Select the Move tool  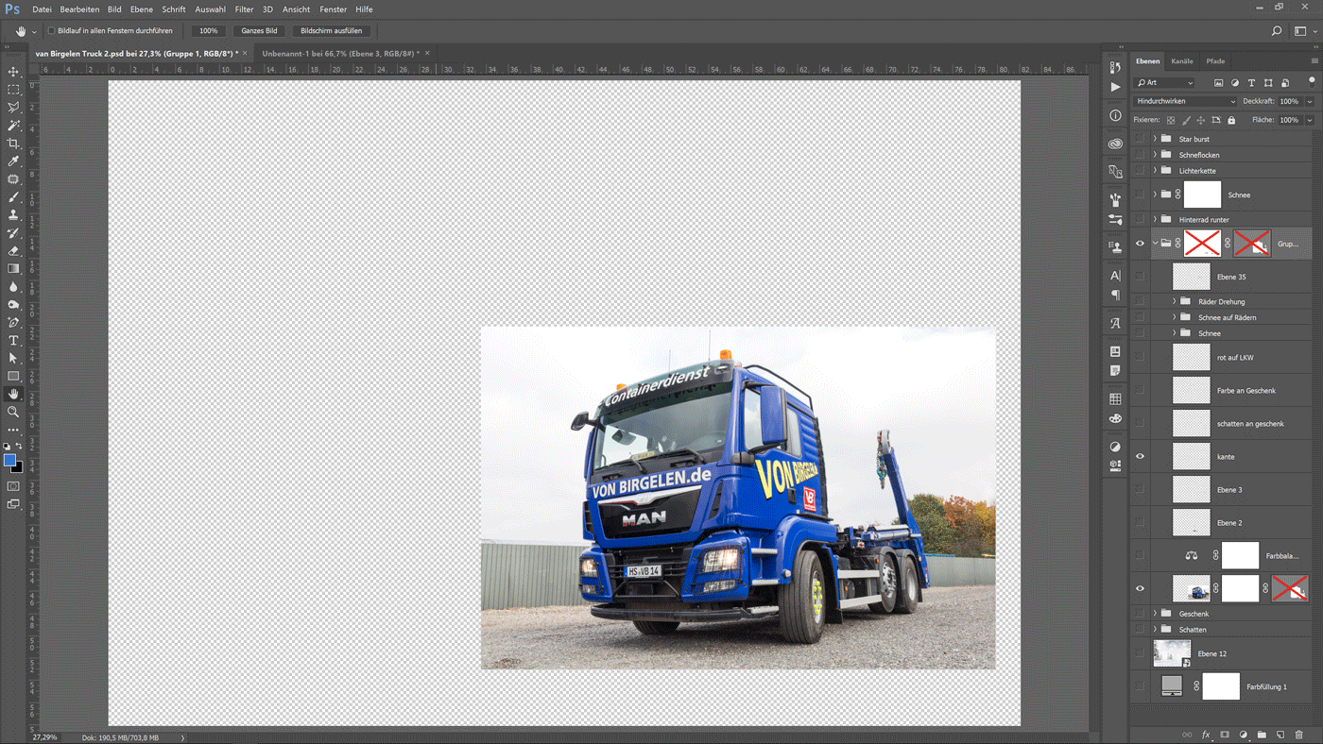click(x=13, y=72)
